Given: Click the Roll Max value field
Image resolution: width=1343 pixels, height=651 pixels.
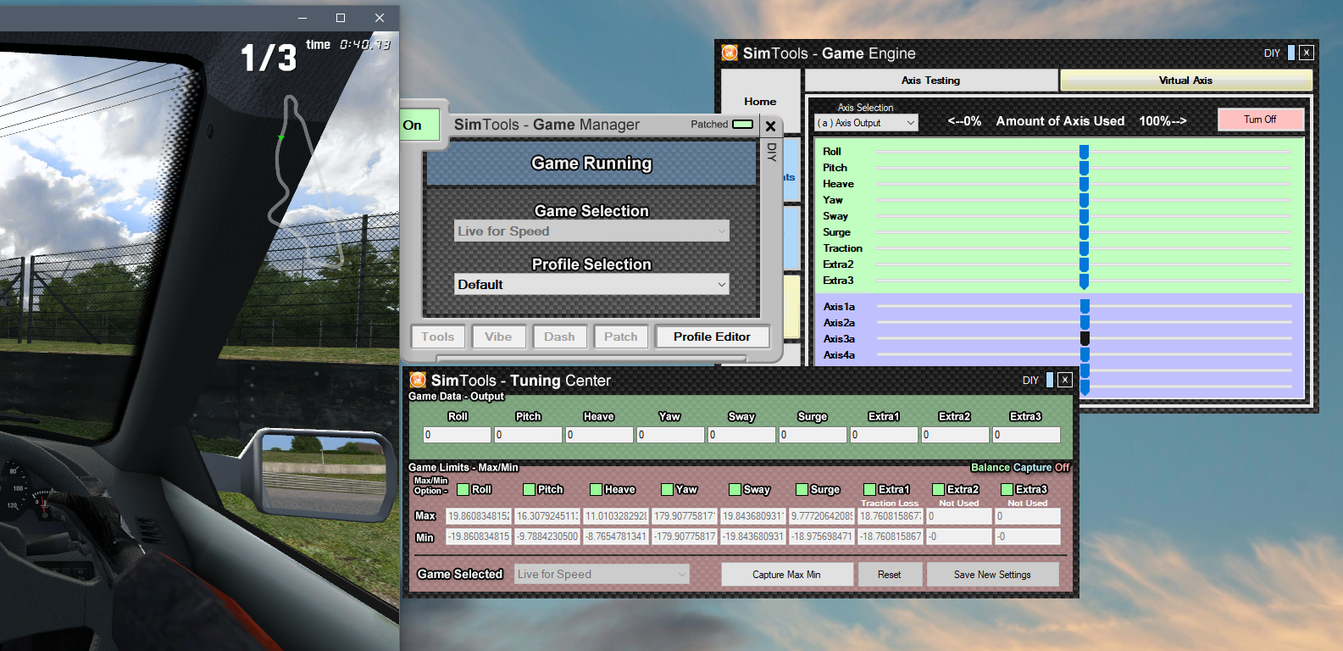Looking at the screenshot, I should (479, 515).
